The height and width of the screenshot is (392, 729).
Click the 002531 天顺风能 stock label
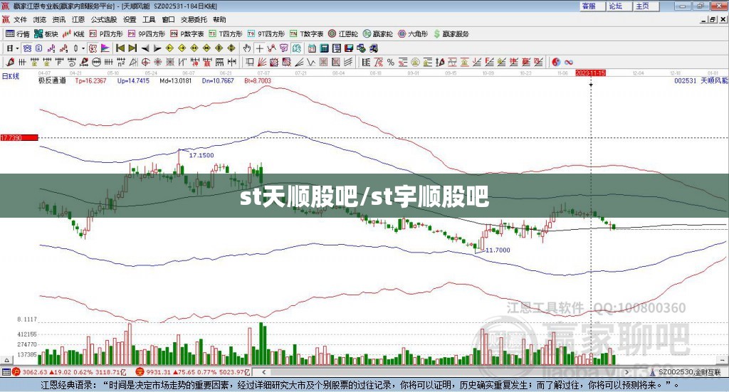(x=701, y=80)
